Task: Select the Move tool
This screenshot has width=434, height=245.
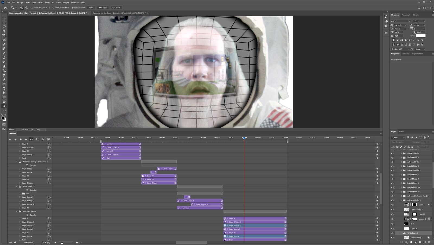Action: click(4, 18)
